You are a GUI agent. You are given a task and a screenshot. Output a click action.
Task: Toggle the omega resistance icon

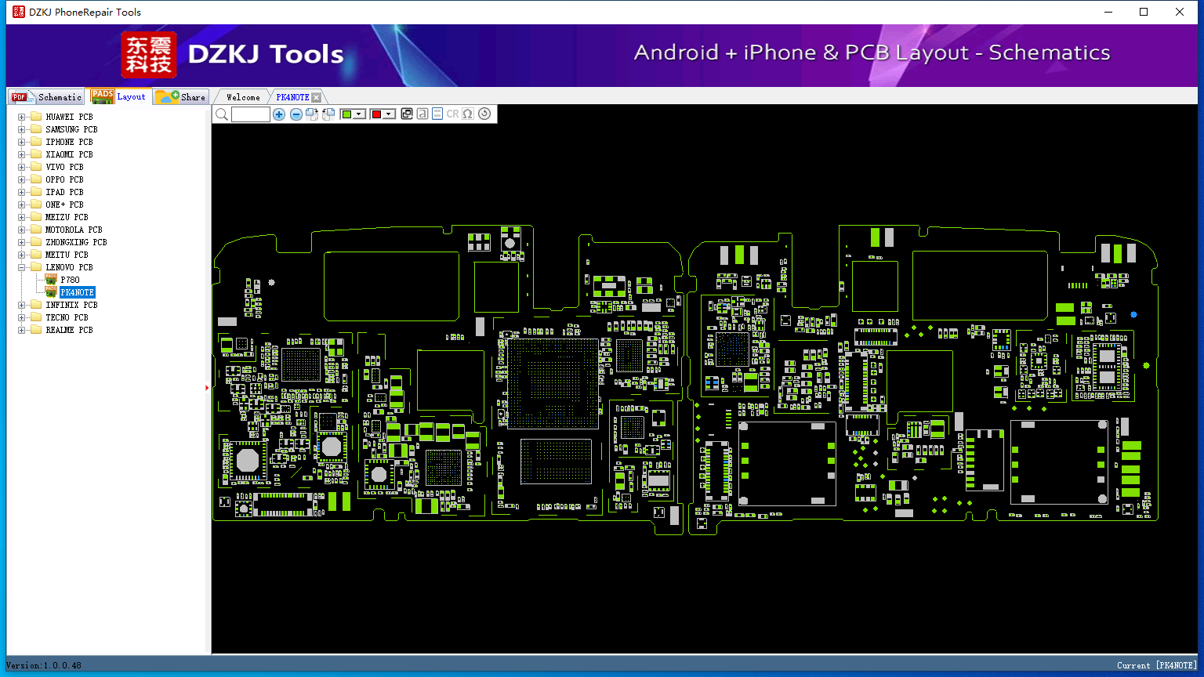pyautogui.click(x=468, y=114)
